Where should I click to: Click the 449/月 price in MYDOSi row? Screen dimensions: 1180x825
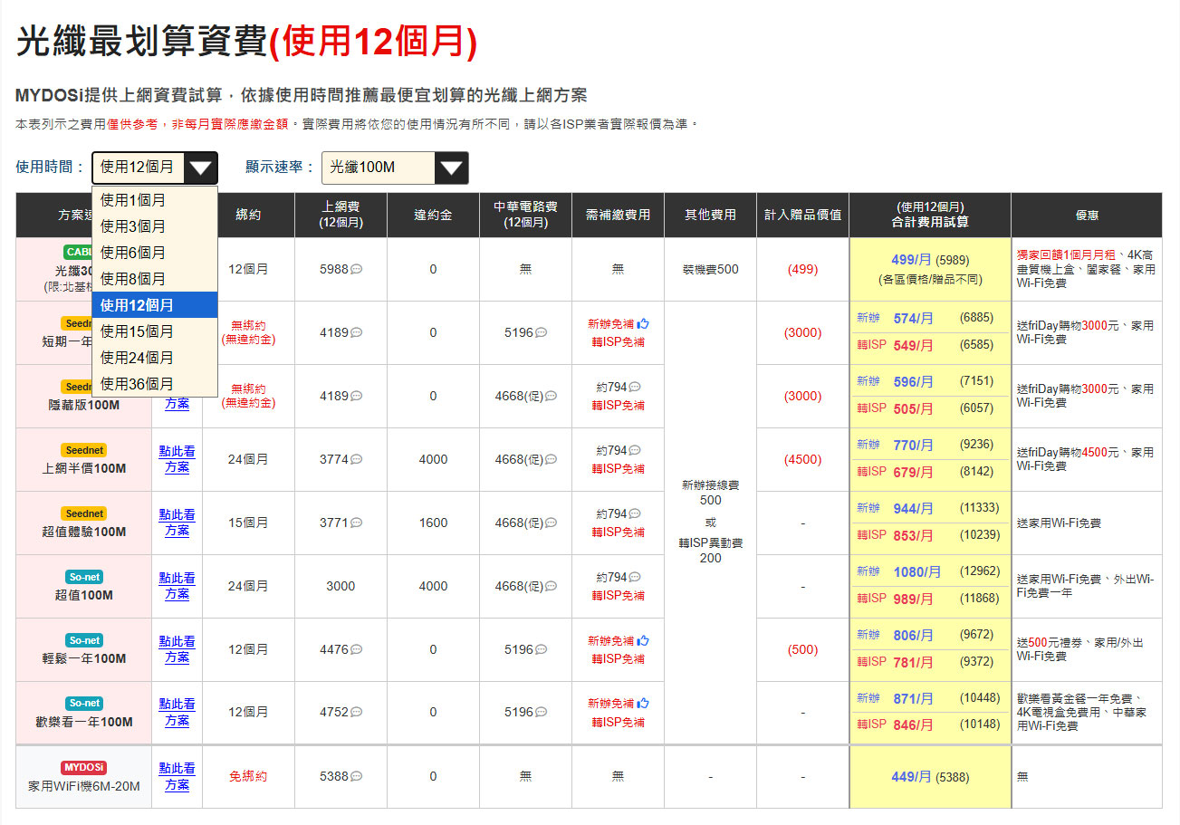coord(912,776)
